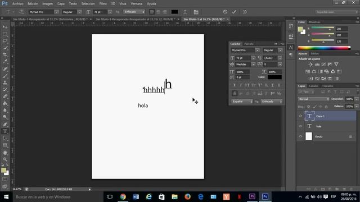Screen dimensions: 360x202
Task: Center text in options bar
Action: (x=158, y=12)
